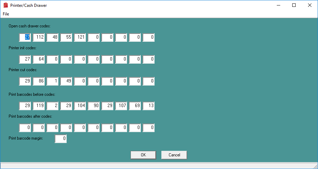
Task: Confirm settings with the OK button
Action: pyautogui.click(x=144, y=155)
